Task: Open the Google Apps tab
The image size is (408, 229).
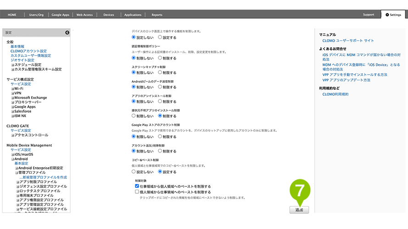Action: click(61, 15)
